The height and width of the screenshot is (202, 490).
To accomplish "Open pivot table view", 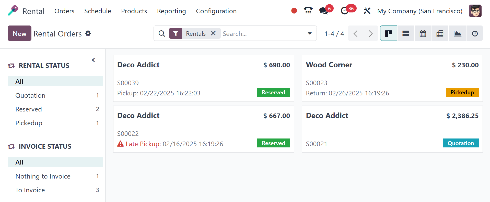I will coord(440,33).
